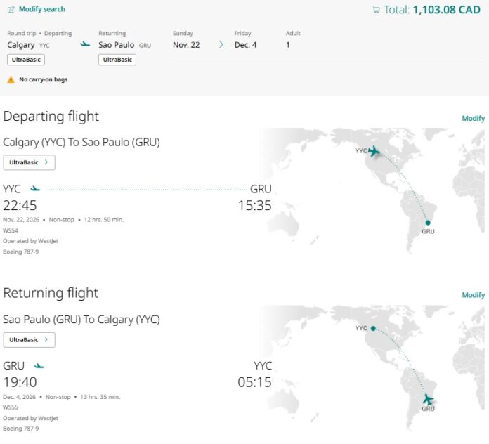Open the UltraBasic badge under Calgary in summary
This screenshot has height=444, width=489.
pyautogui.click(x=26, y=60)
